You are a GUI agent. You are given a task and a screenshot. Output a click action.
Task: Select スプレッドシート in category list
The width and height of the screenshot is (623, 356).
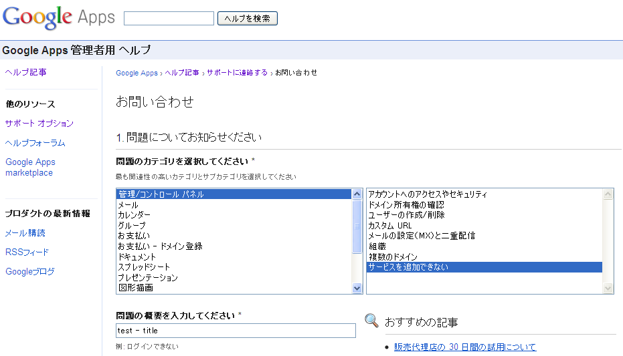point(234,266)
